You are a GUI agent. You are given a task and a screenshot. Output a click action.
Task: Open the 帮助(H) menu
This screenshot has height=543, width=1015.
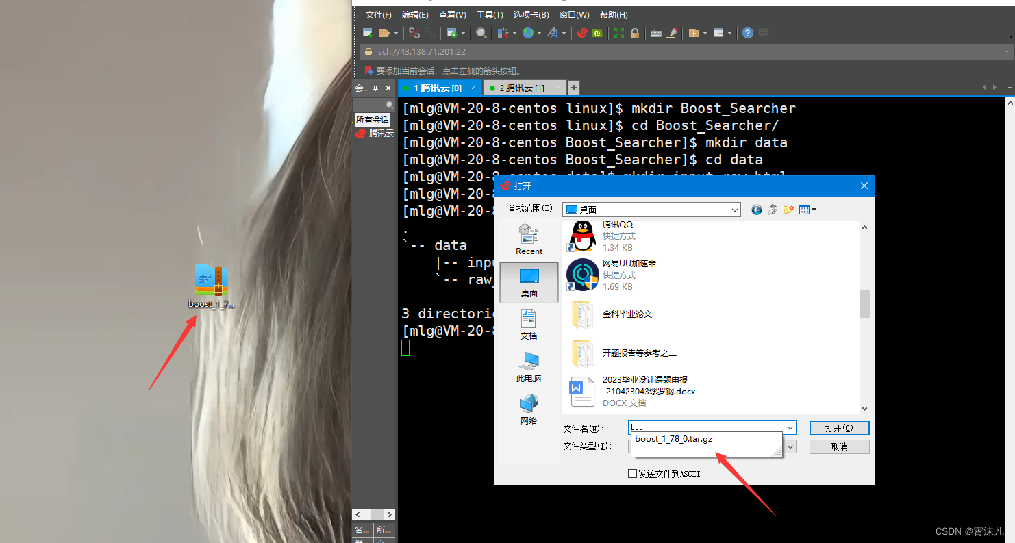point(614,15)
